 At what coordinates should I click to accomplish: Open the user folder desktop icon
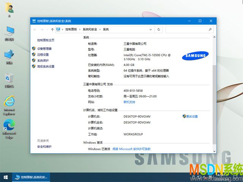(x=9, y=10)
